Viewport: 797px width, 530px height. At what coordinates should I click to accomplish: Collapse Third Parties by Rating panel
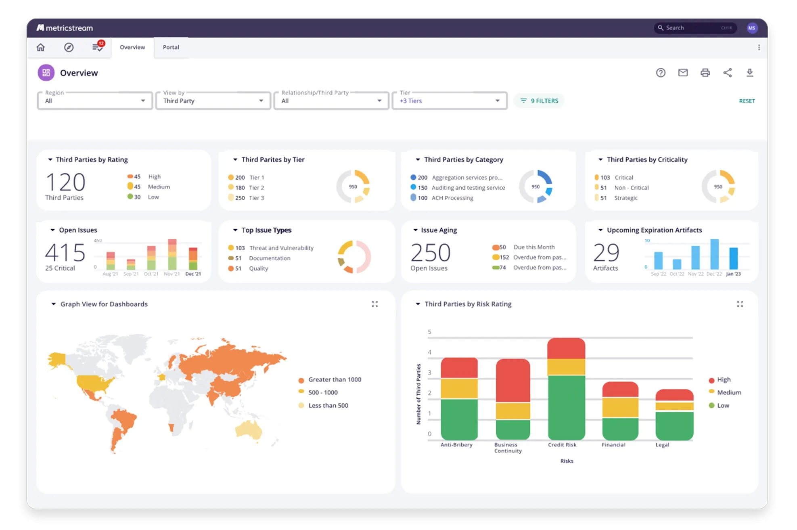click(50, 159)
